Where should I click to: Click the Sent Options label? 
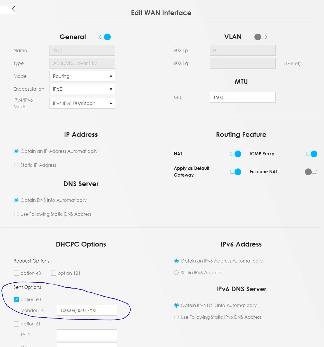pos(27,287)
